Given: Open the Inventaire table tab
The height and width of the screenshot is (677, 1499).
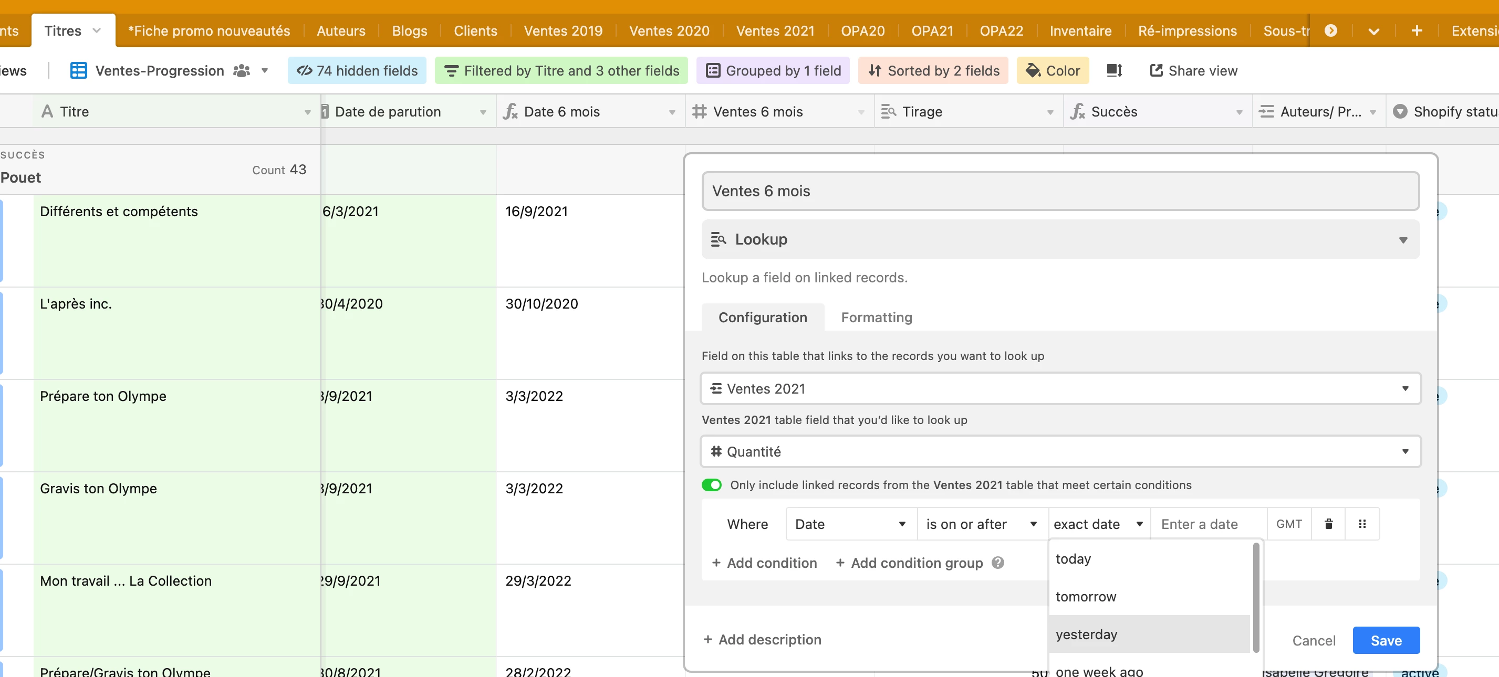Looking at the screenshot, I should click(1080, 31).
